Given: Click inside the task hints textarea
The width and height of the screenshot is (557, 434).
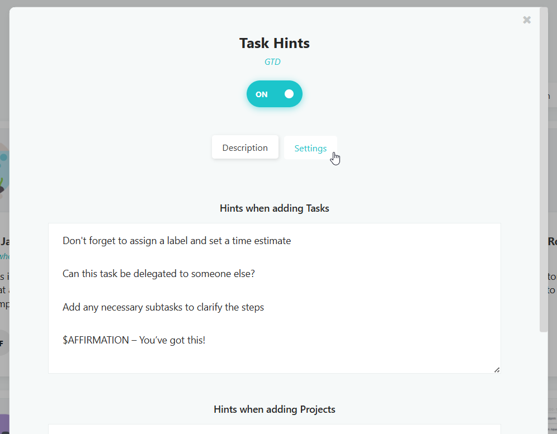Looking at the screenshot, I should (x=275, y=298).
